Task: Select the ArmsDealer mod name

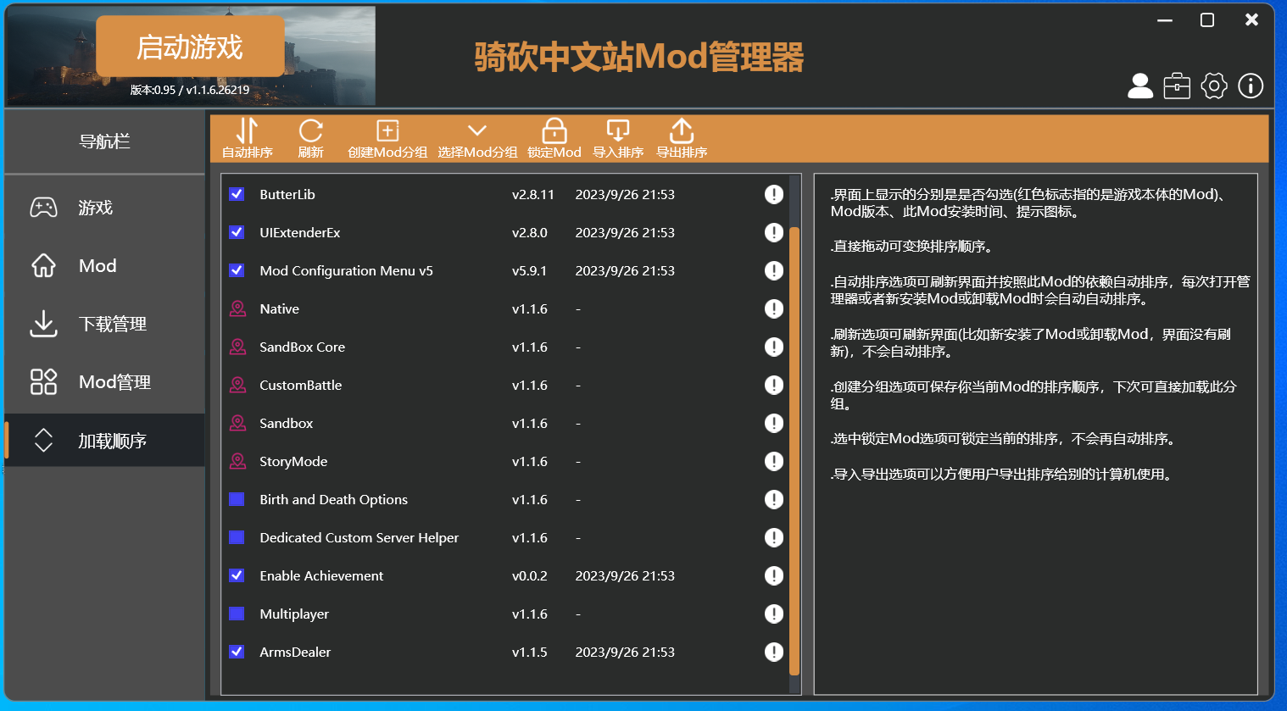Action: [x=295, y=652]
